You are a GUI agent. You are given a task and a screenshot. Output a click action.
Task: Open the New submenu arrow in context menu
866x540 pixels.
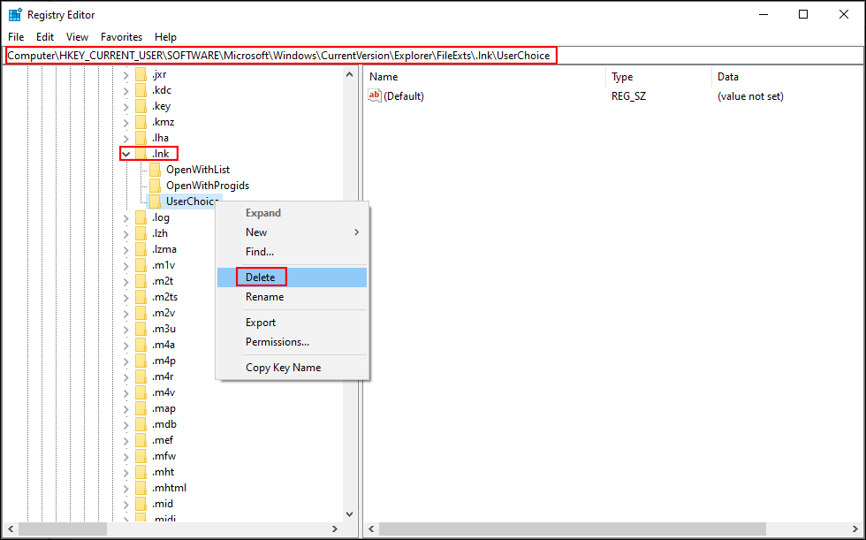pyautogui.click(x=357, y=232)
